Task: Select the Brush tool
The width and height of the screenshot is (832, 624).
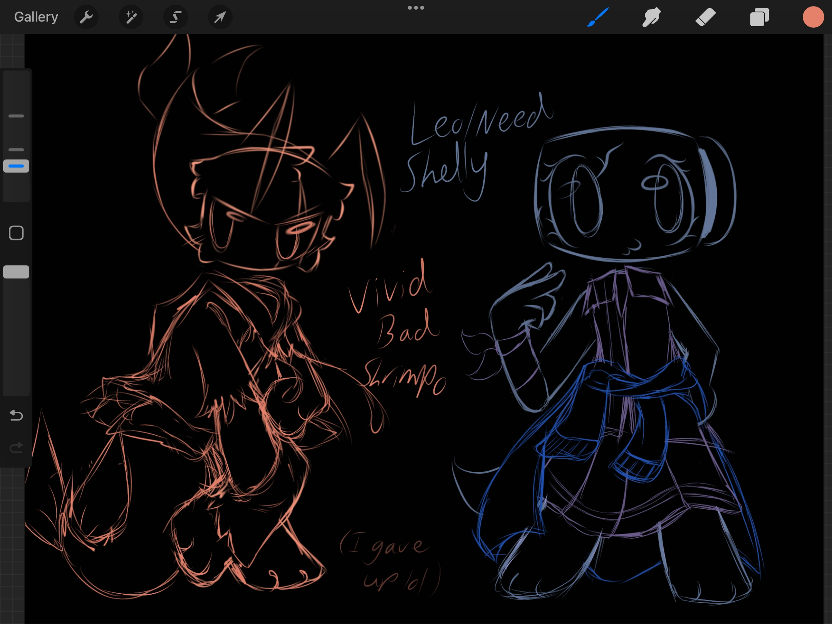Action: 597,17
